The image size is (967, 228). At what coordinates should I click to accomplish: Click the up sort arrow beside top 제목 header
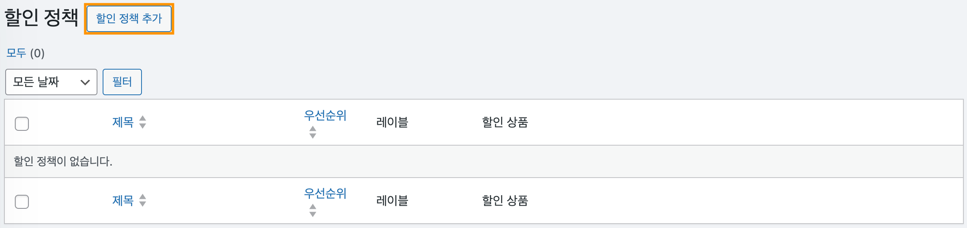click(142, 118)
